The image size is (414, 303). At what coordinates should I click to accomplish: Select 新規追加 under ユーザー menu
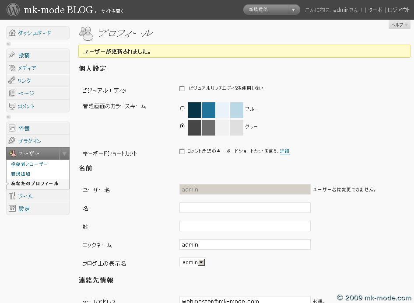21,174
